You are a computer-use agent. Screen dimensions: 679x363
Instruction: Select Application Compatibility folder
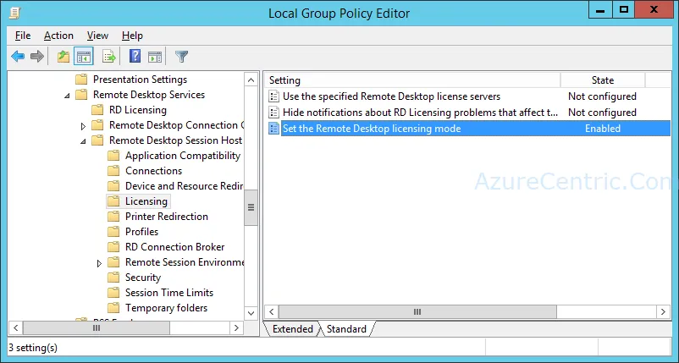click(x=183, y=156)
